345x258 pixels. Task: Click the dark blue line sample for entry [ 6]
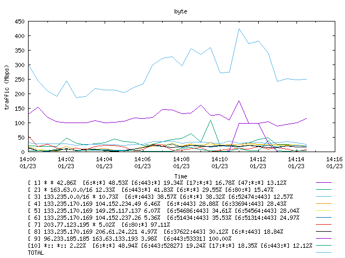pos(323,218)
